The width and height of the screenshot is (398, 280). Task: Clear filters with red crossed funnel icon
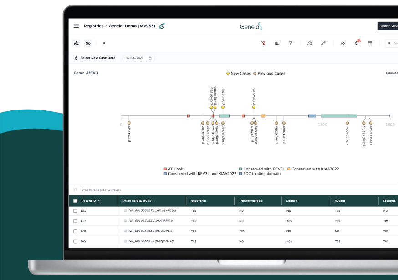(x=264, y=43)
